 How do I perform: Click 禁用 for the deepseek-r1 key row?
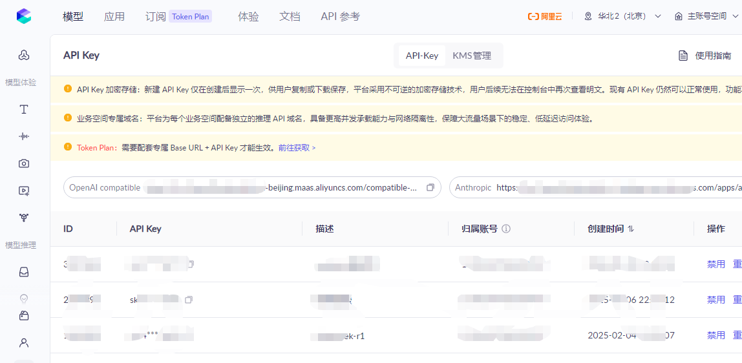[715, 335]
